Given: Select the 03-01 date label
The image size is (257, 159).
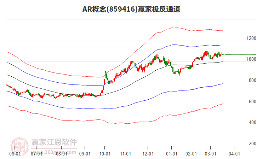Looking at the screenshot, I should click(211, 154).
